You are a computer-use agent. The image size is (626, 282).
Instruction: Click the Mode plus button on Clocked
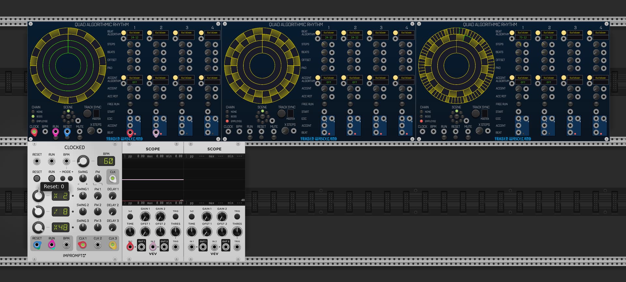[x=70, y=178]
